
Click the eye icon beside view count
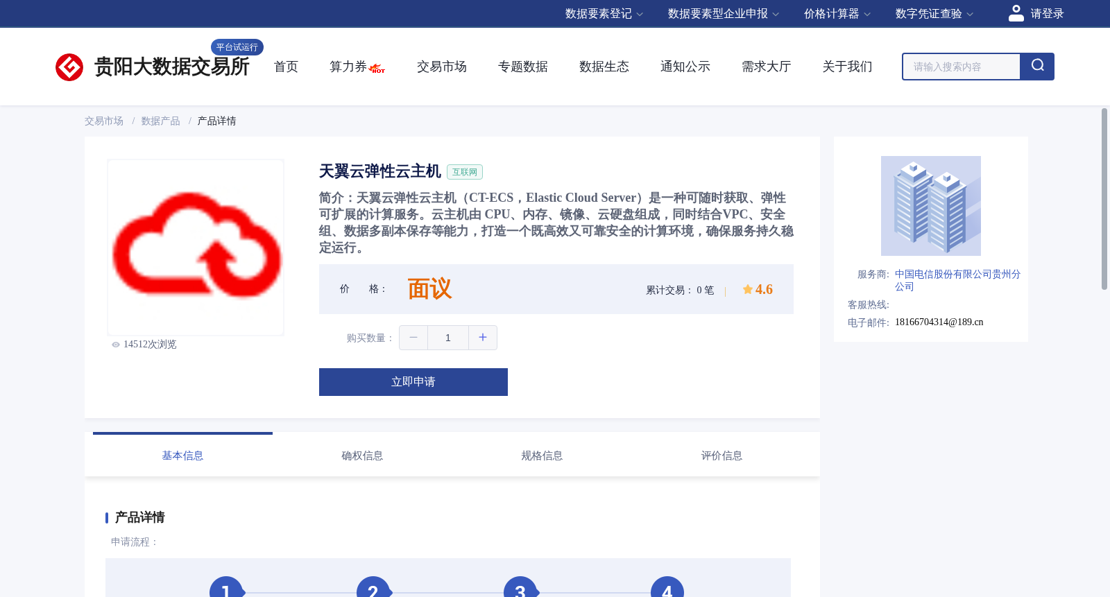(x=116, y=345)
